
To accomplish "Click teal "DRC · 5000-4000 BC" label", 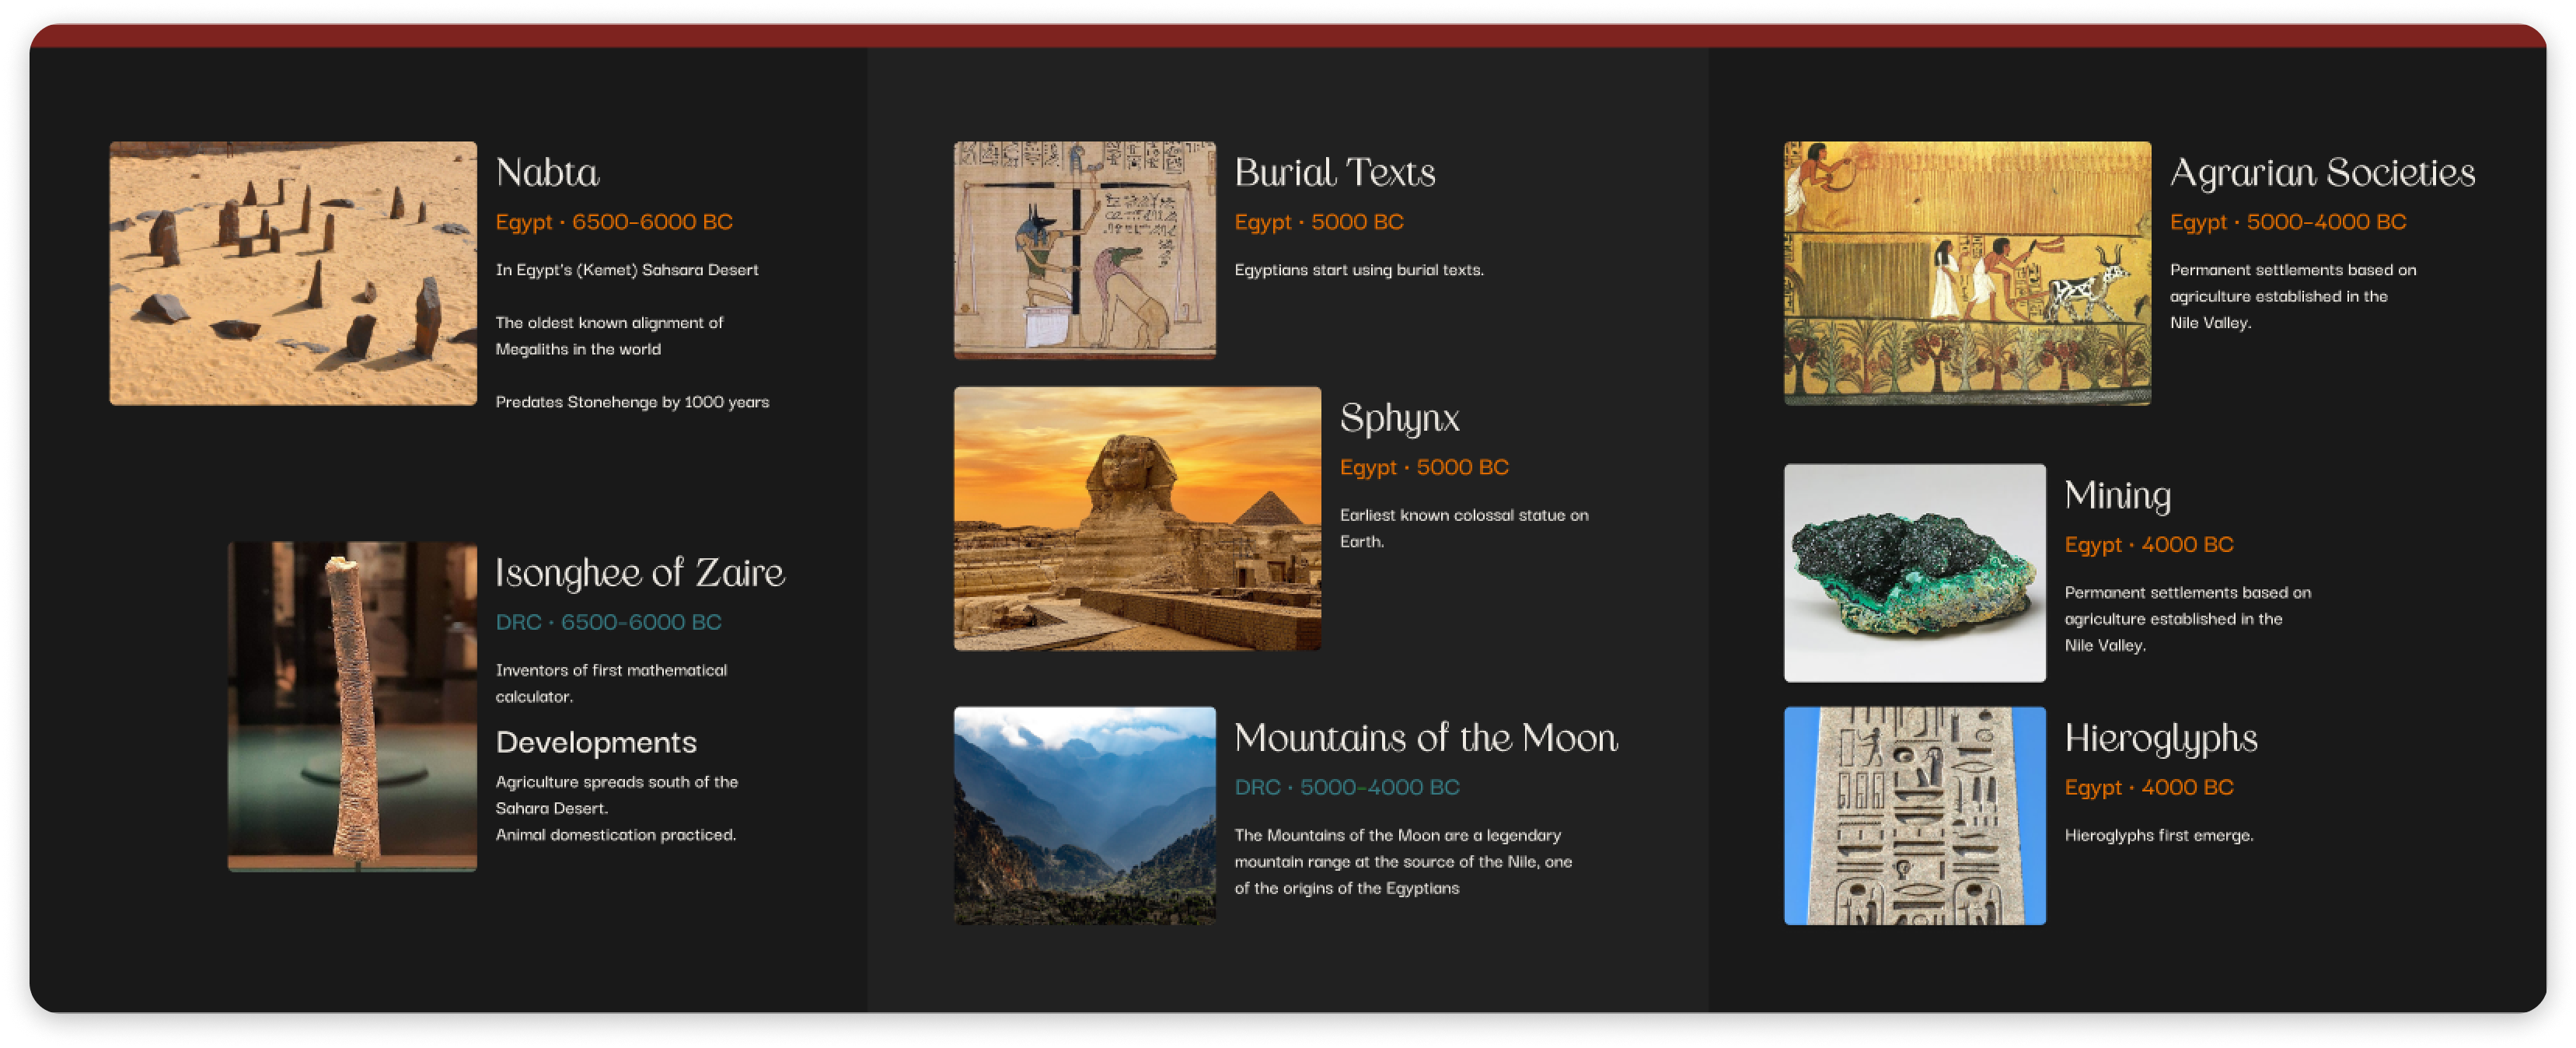I will 1346,787.
